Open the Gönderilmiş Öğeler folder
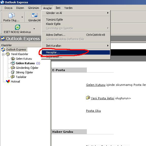The image size is (146, 146). point(27,68)
